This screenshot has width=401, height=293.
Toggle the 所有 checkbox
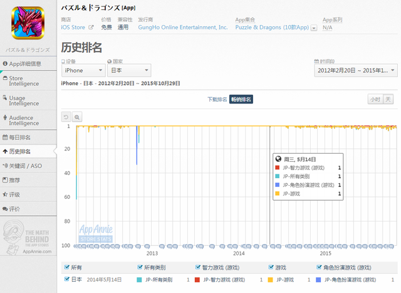pos(67,267)
